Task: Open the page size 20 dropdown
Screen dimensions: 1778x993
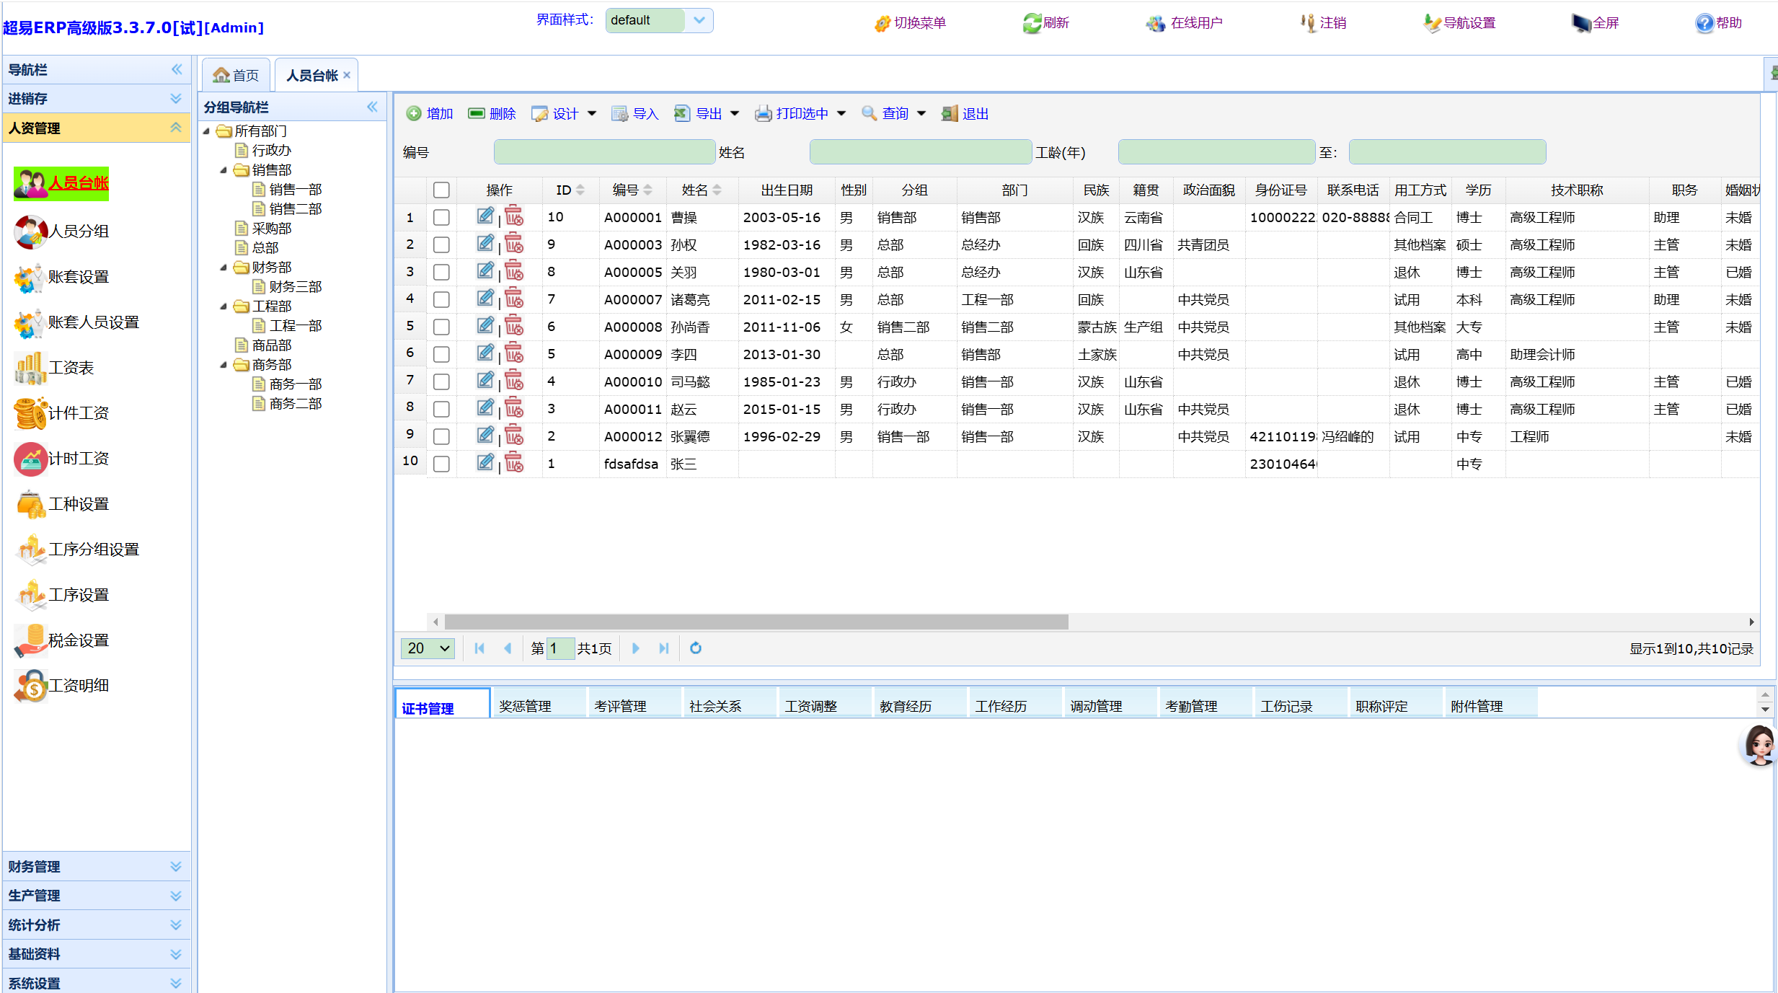Action: [x=428, y=648]
